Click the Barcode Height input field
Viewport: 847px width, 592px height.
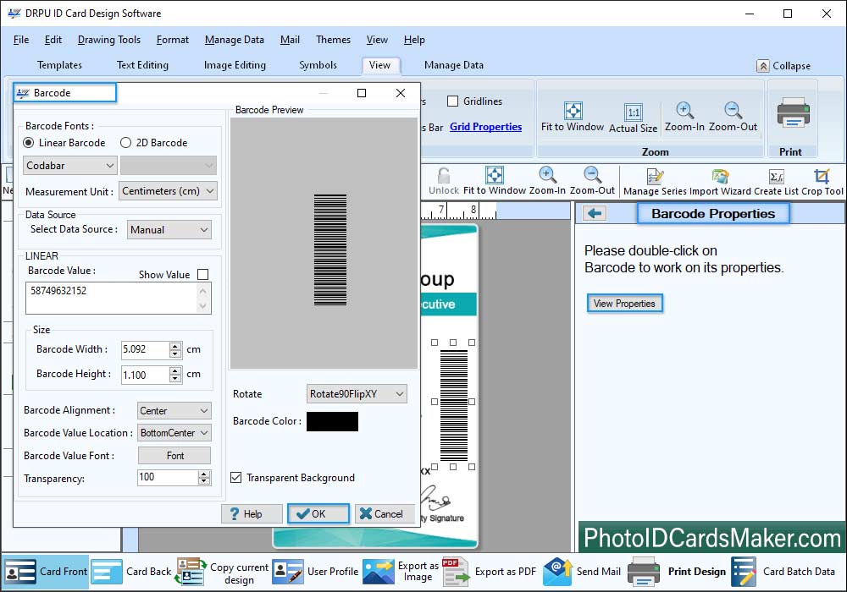coord(146,375)
